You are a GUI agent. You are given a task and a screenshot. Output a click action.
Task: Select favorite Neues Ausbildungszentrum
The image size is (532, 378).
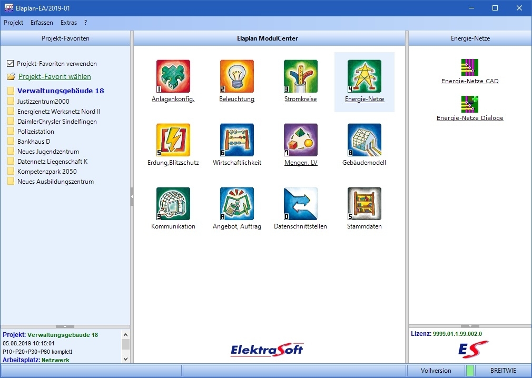(x=56, y=182)
